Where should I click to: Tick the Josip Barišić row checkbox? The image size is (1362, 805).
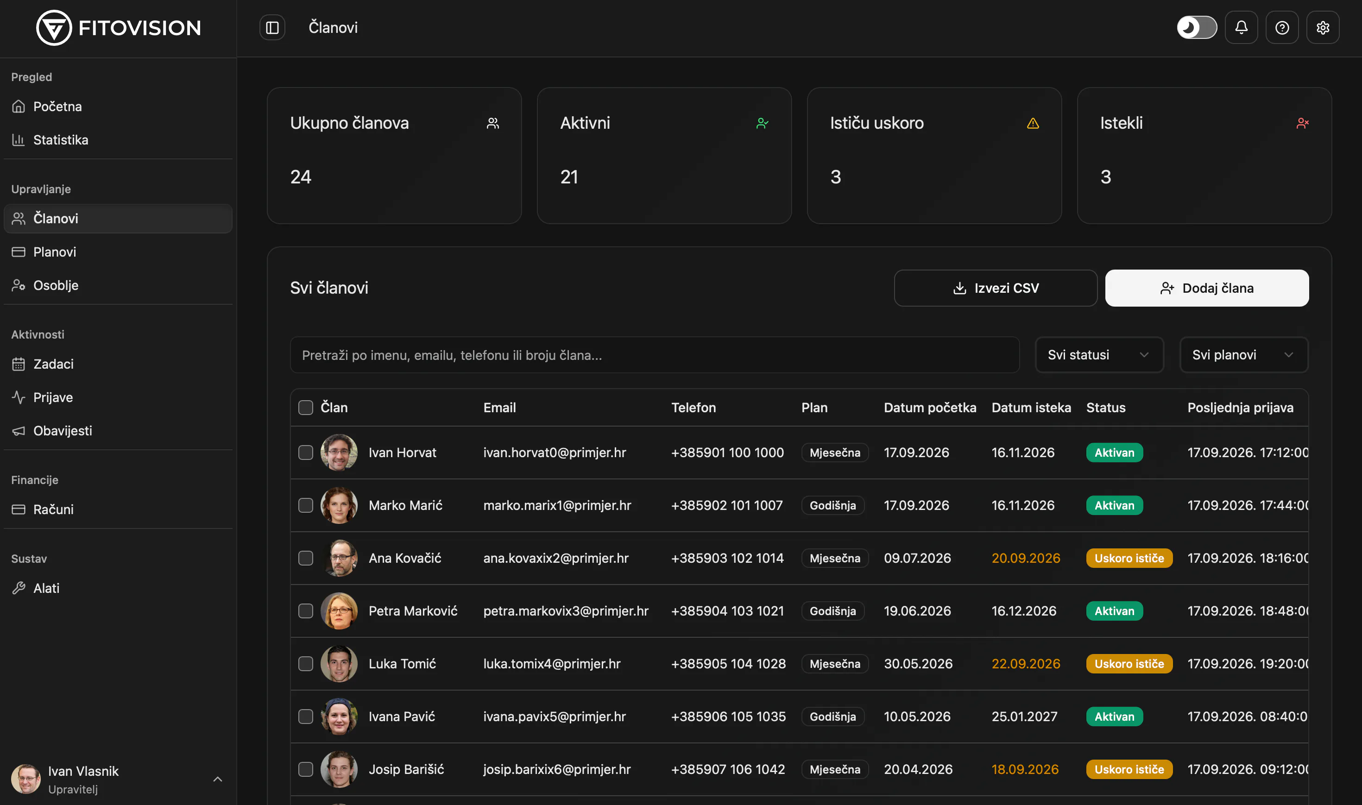coord(306,769)
